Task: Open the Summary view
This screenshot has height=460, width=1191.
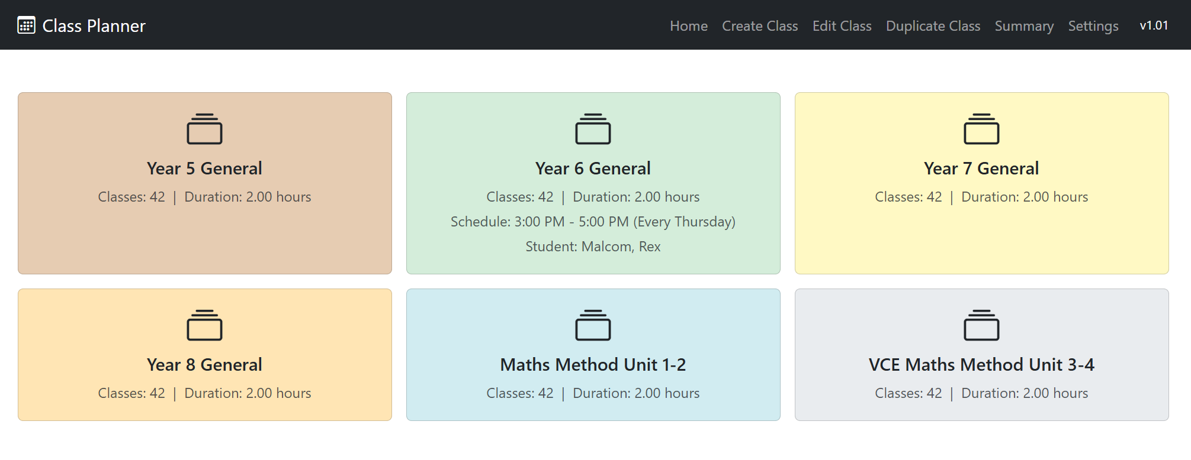Action: [x=1024, y=26]
